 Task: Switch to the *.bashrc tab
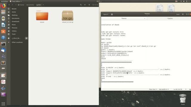170,18
